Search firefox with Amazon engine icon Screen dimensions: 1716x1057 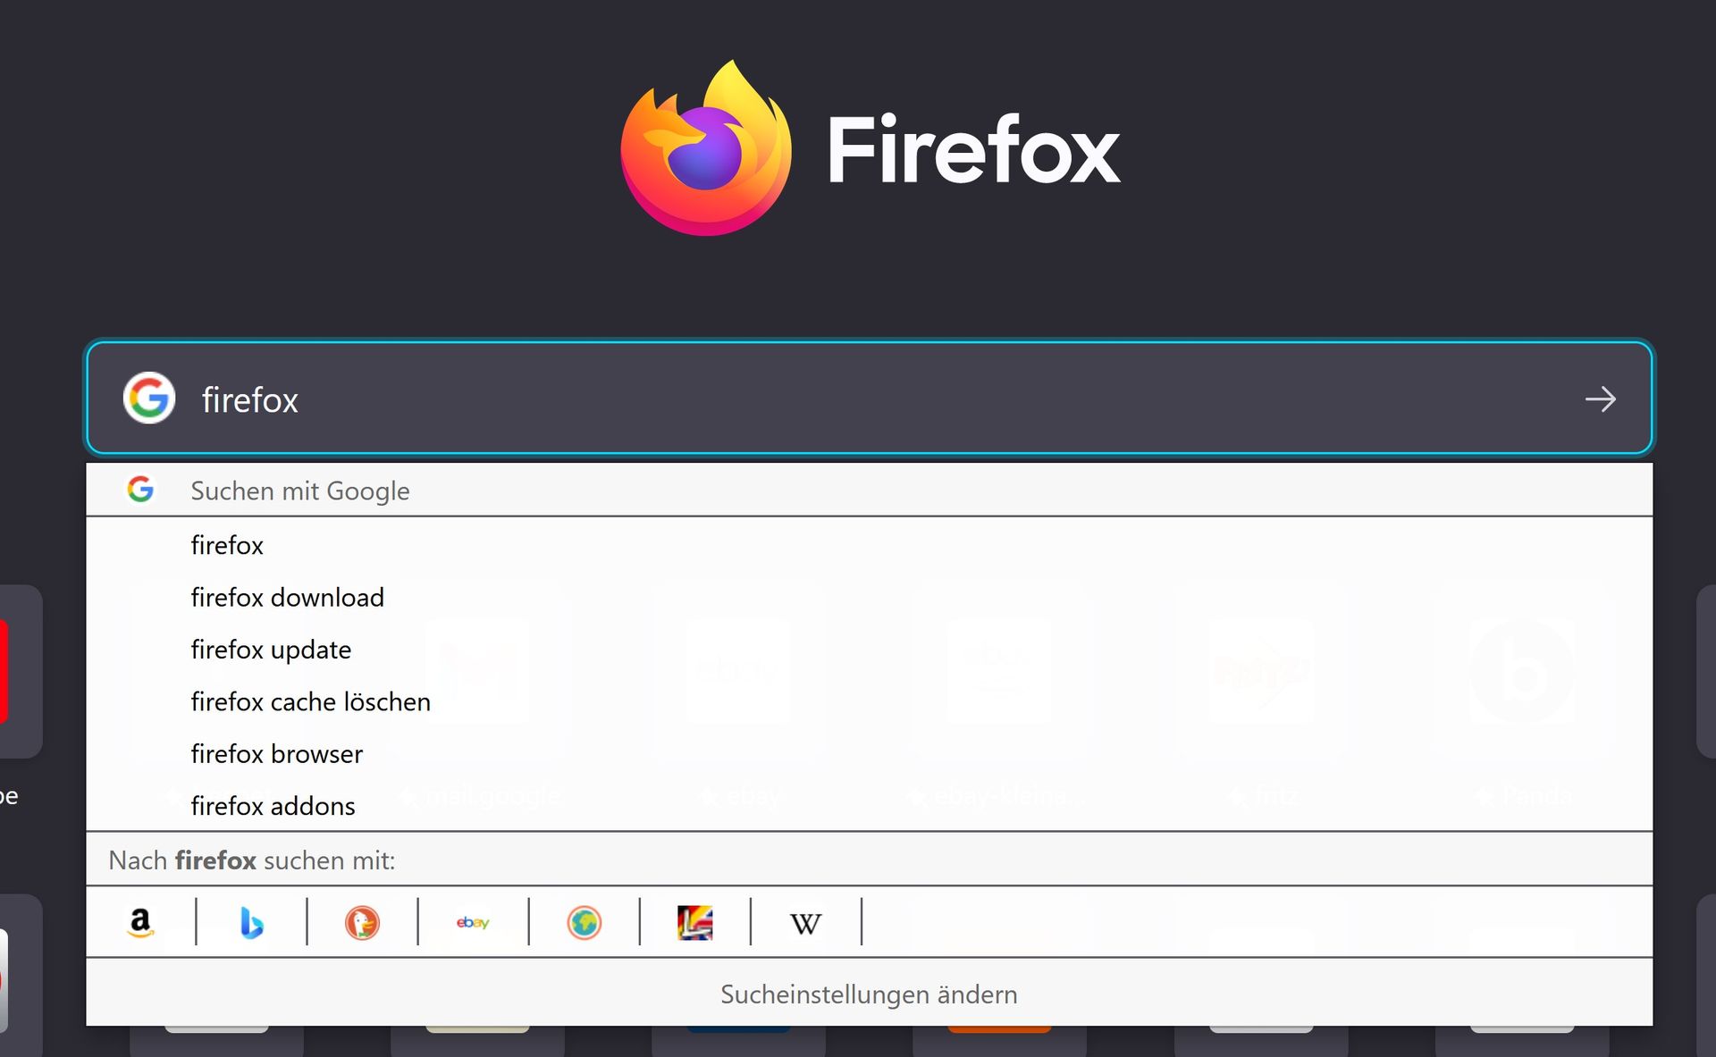[140, 922]
